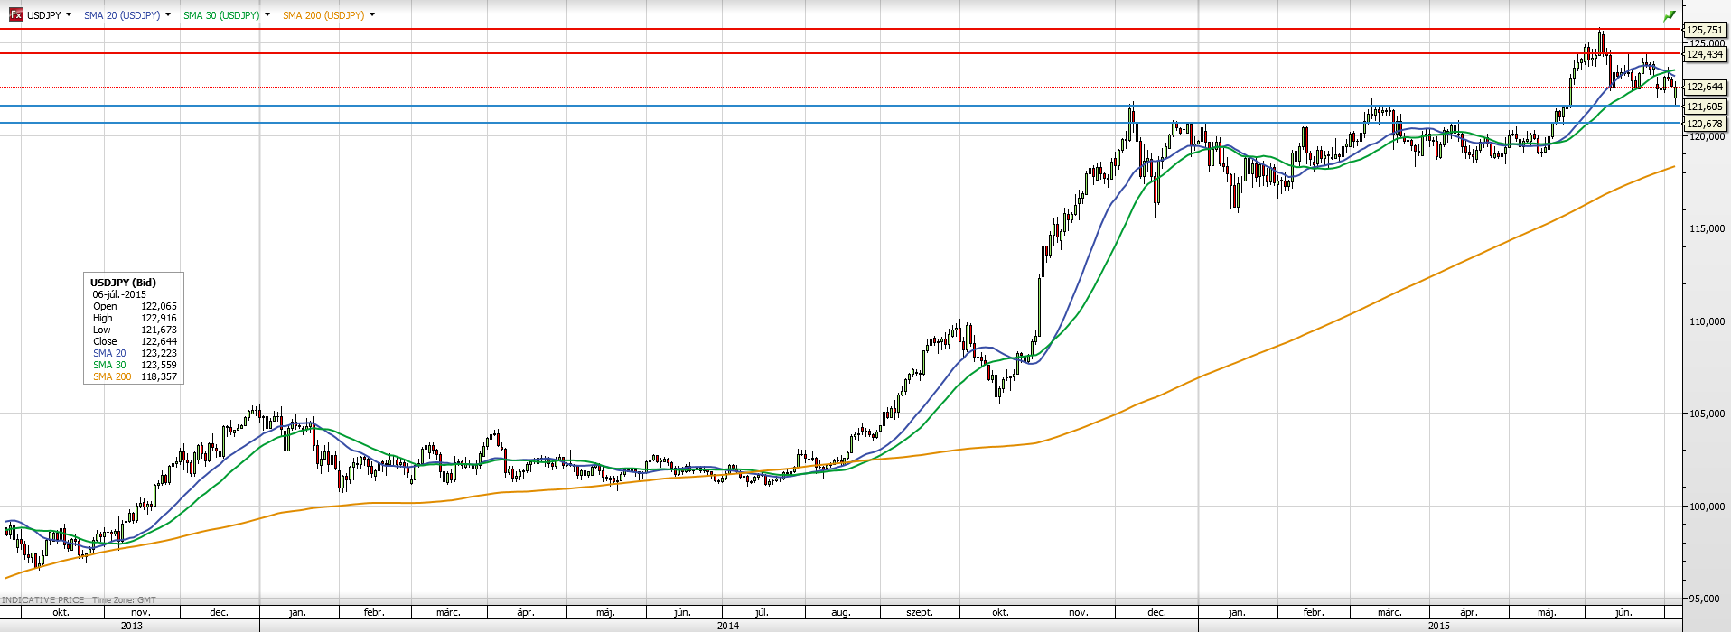
Task: Click the red Fx instrument icon
Action: (x=15, y=15)
